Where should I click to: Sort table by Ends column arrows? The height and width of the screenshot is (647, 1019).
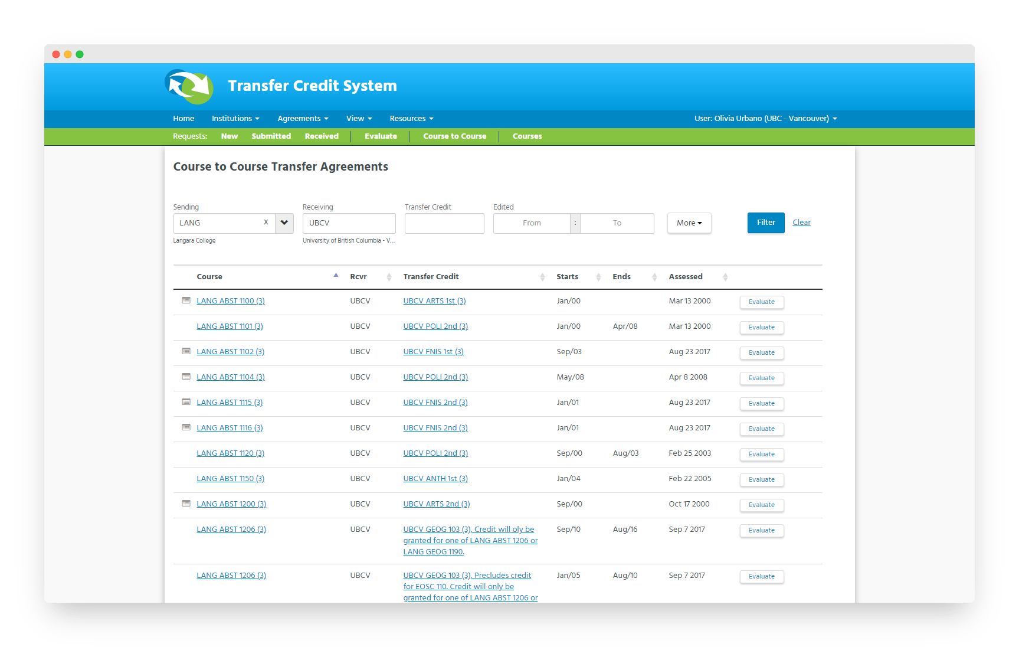point(654,277)
